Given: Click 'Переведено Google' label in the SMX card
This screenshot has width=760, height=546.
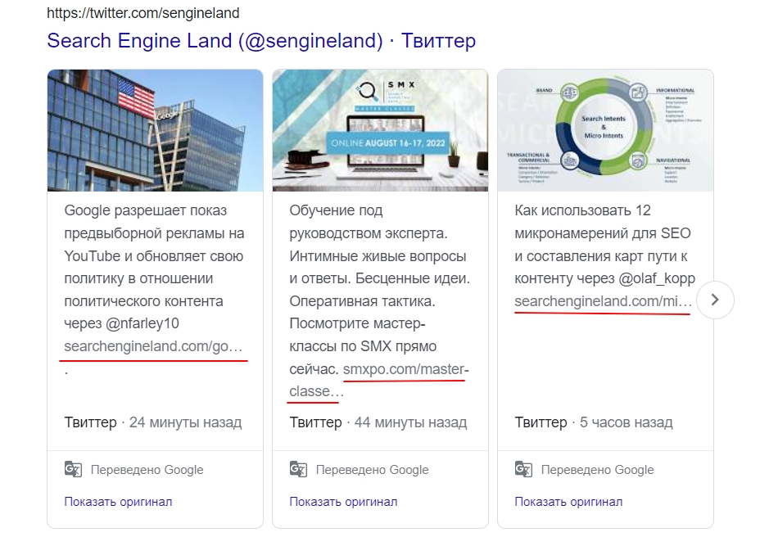Looking at the screenshot, I should [373, 470].
